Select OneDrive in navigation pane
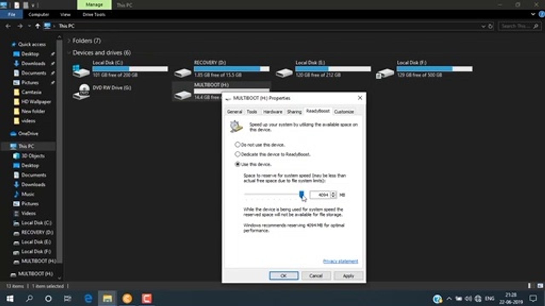The height and width of the screenshot is (306, 545). 28,133
